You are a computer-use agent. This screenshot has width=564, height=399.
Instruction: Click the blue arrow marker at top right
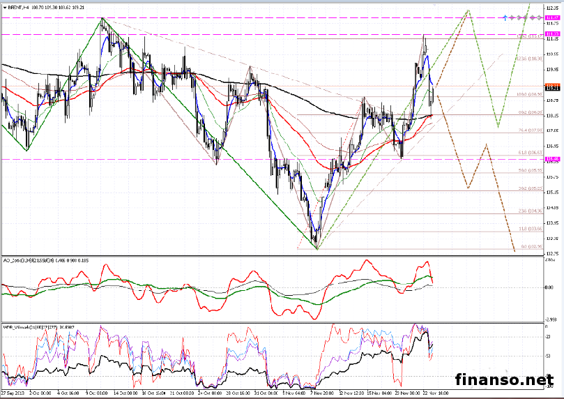(x=504, y=17)
